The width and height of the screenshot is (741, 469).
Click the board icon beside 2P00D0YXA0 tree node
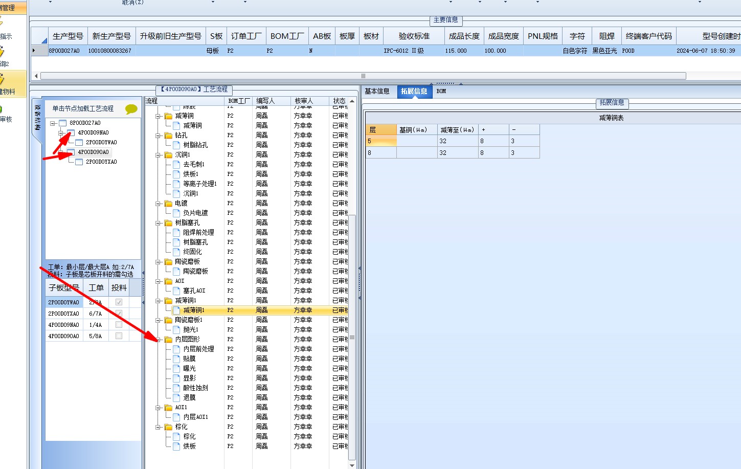pos(79,162)
